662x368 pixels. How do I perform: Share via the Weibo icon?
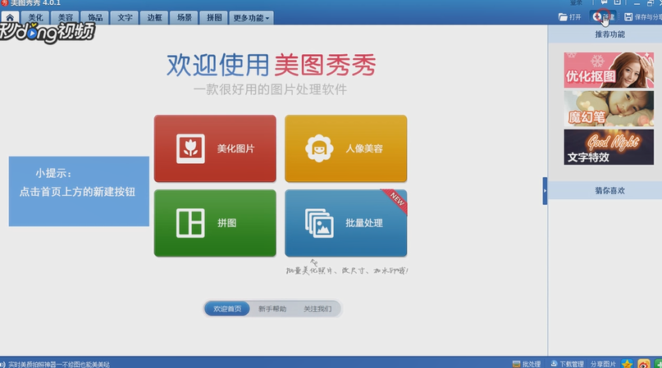[x=643, y=363]
